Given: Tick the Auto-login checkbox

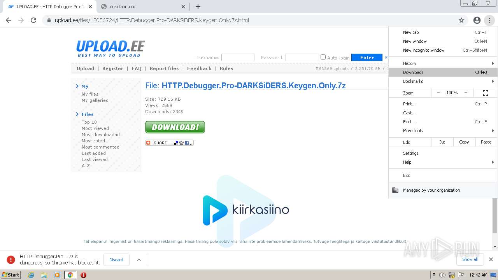Looking at the screenshot, I should tap(323, 57).
